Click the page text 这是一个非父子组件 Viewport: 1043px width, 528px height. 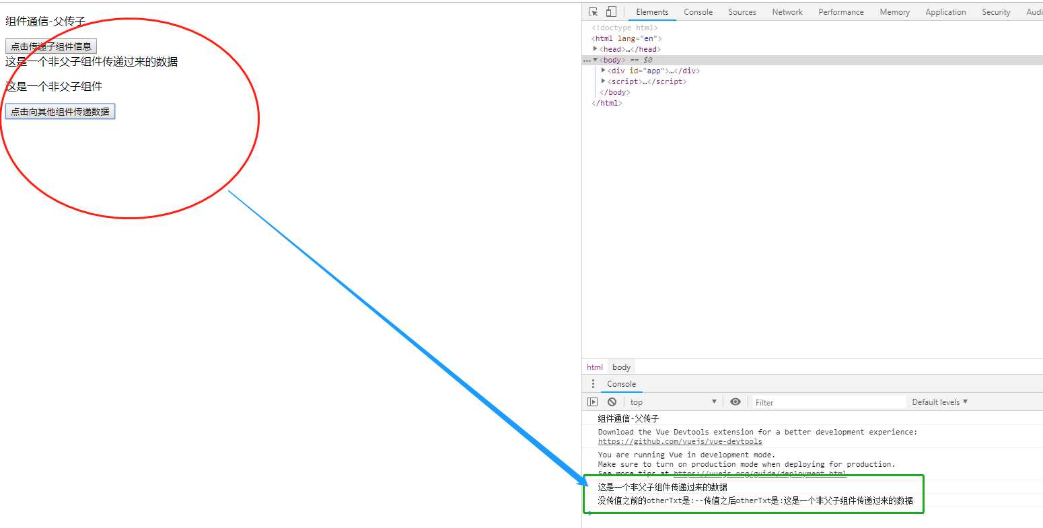point(54,87)
